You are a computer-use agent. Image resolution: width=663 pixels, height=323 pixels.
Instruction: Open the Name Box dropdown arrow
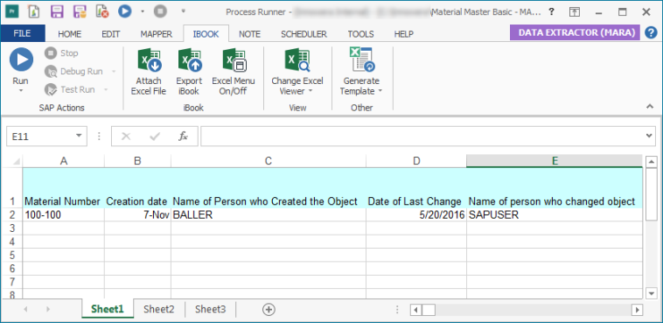tap(79, 136)
